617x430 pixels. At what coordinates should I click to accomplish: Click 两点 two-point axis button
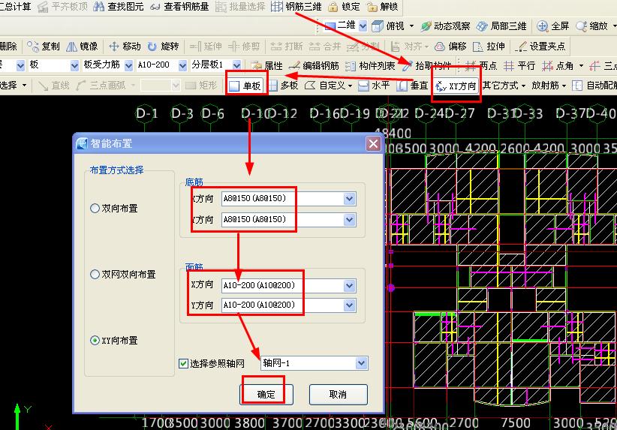(480, 65)
